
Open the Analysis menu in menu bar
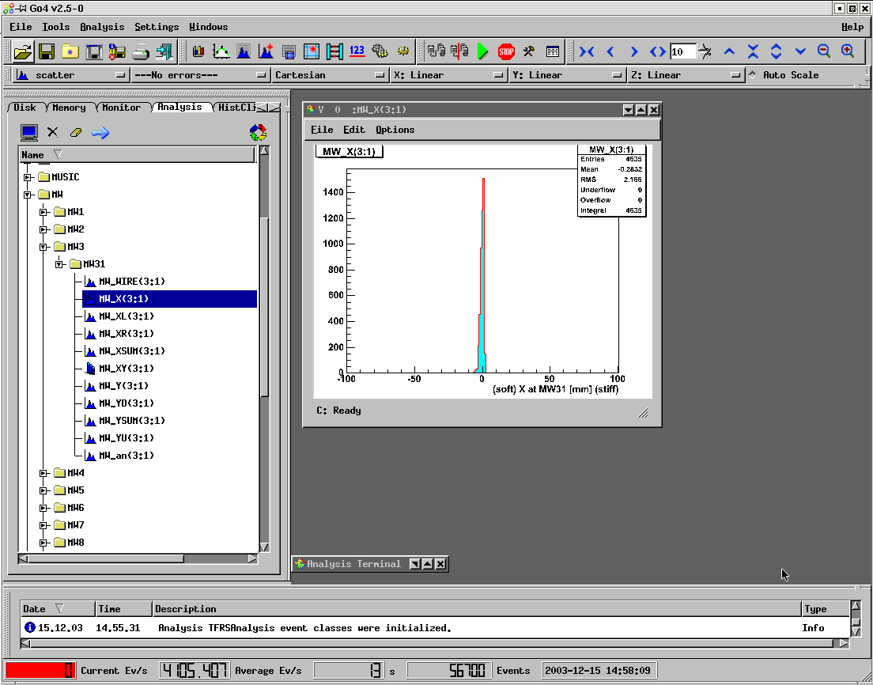[102, 27]
